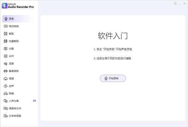Click the GiliSoft app logo icon
This screenshot has height=127, width=188.
(5, 6)
